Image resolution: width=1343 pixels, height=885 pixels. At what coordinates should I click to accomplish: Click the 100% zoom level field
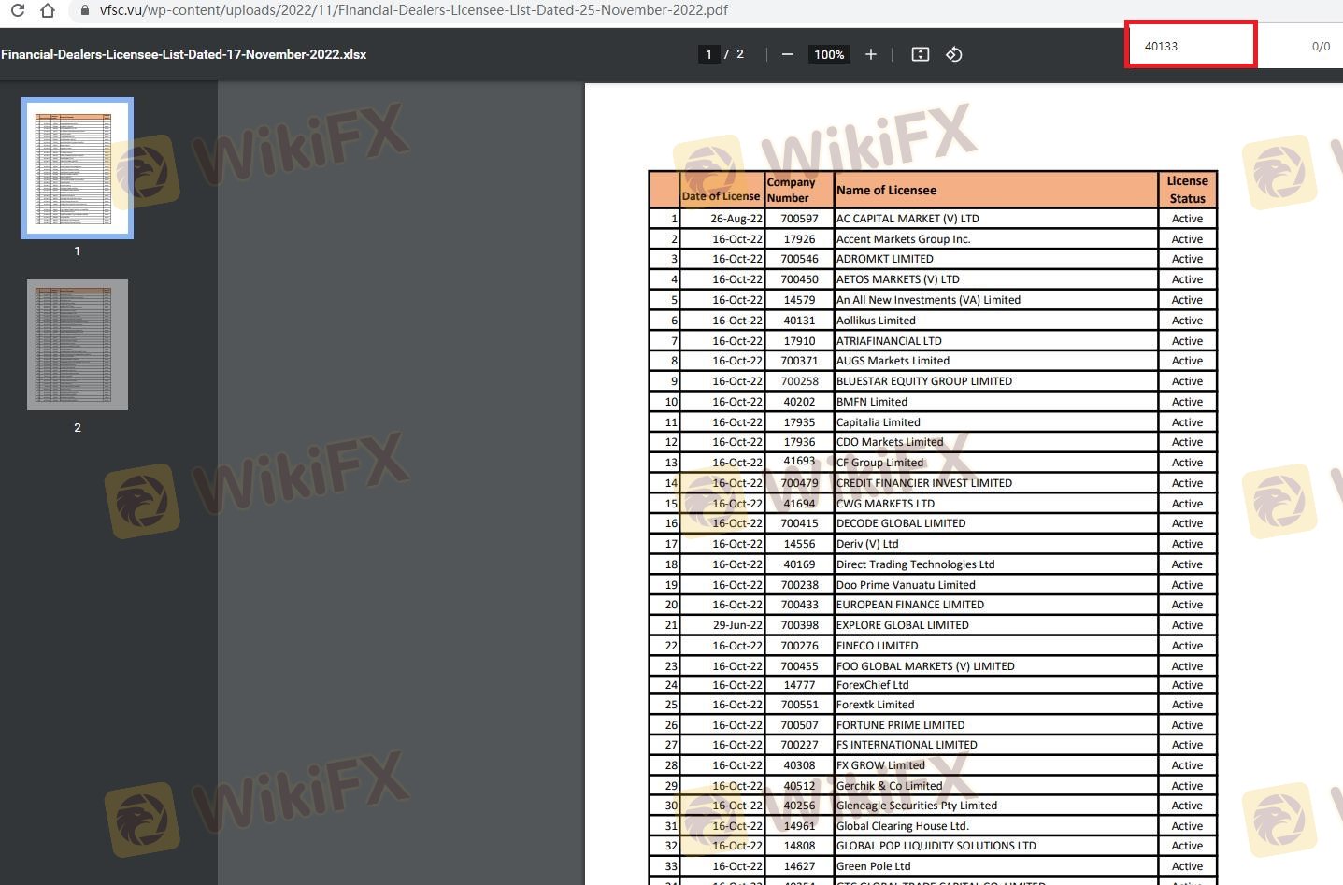[828, 54]
